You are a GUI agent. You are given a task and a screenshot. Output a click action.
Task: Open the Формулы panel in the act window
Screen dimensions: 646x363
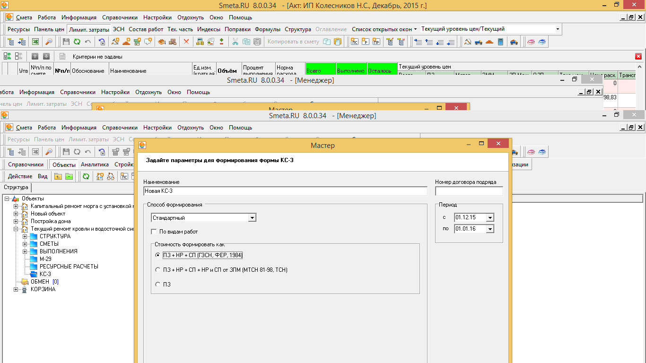268,29
